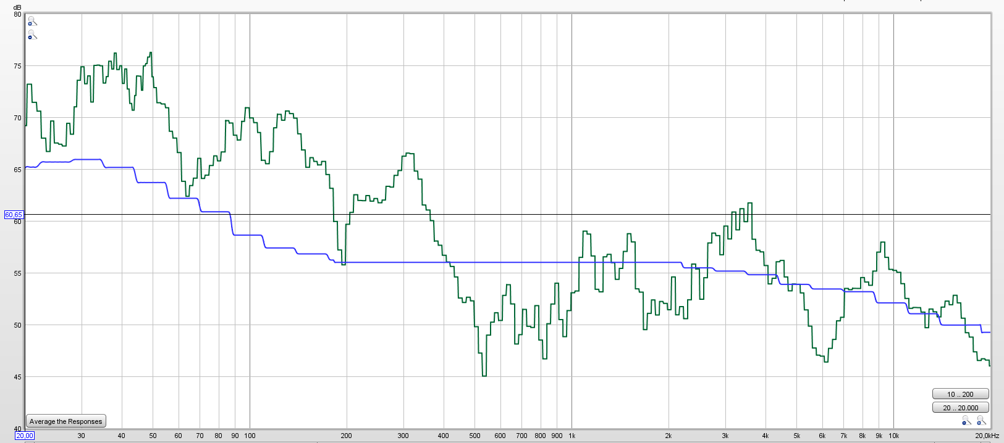
Task: Click the 45 label on the dB axis
Action: (x=17, y=377)
